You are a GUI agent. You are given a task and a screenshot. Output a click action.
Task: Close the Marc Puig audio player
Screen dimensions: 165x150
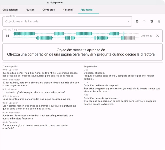[158, 36]
